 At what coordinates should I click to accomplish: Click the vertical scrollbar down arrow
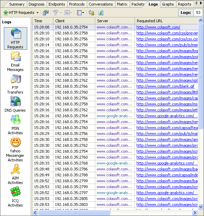tap(201, 207)
